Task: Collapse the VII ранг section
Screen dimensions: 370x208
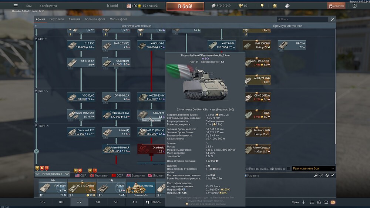Action: pyautogui.click(x=42, y=125)
